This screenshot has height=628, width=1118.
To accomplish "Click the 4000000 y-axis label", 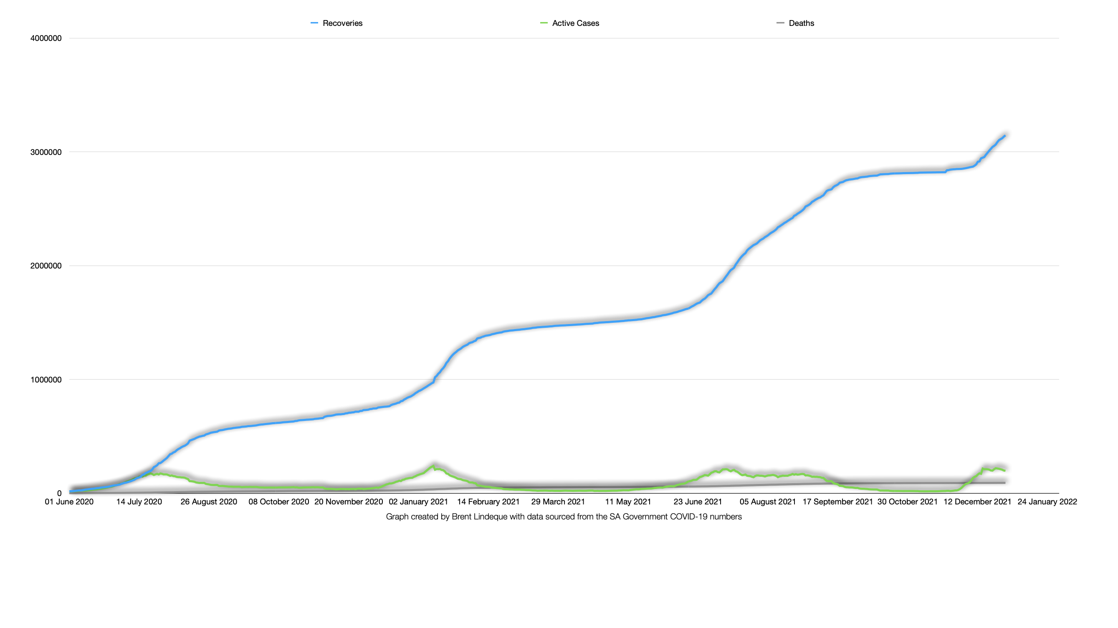I will click(46, 38).
